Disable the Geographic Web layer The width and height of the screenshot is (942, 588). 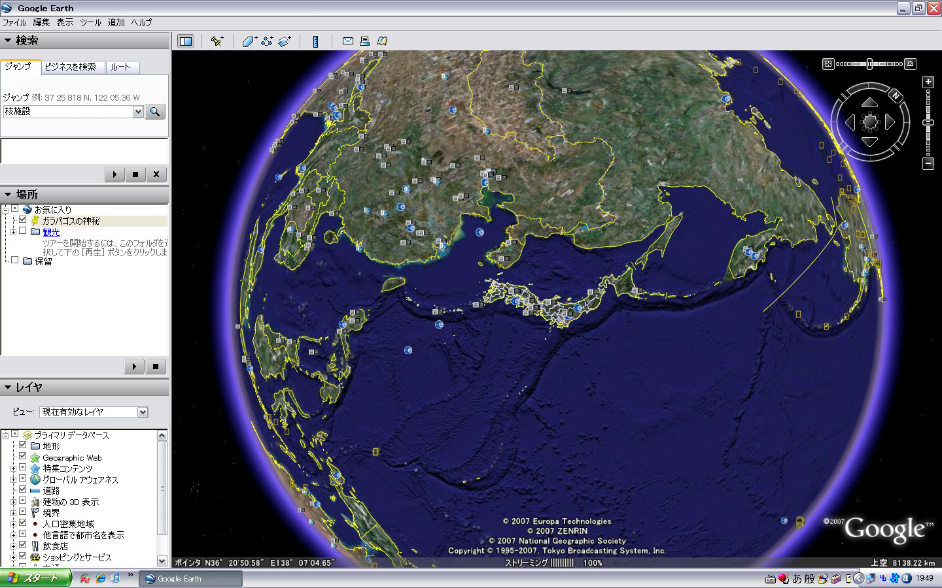point(23,457)
